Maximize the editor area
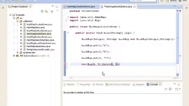189x106 pixels. click(x=179, y=6)
